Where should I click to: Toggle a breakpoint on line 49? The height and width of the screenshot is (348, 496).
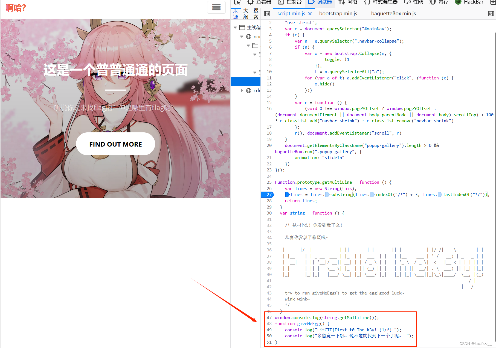click(269, 330)
